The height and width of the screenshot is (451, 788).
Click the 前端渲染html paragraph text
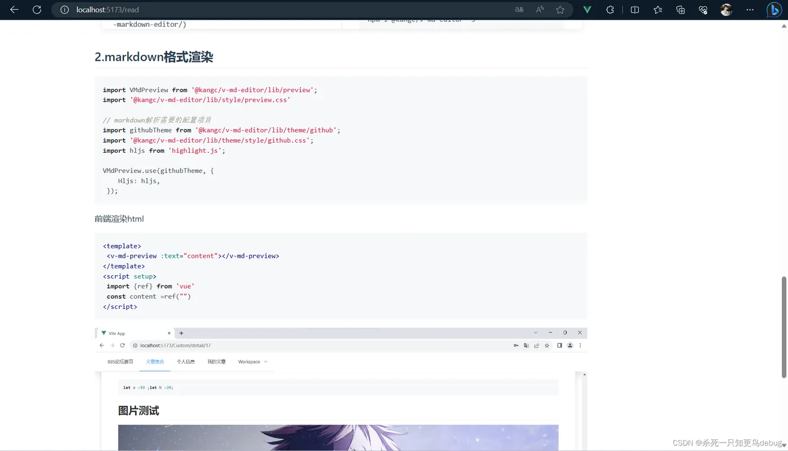coord(119,219)
